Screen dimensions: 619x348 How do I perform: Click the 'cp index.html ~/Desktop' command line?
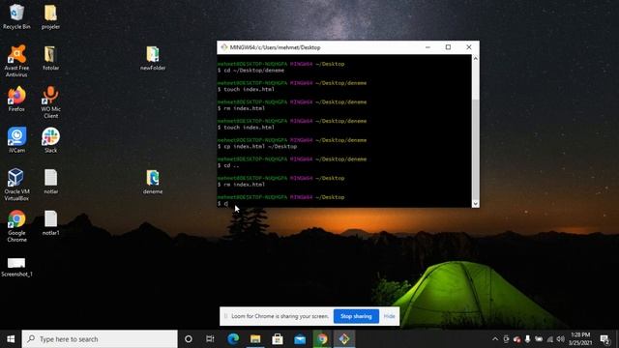point(257,146)
